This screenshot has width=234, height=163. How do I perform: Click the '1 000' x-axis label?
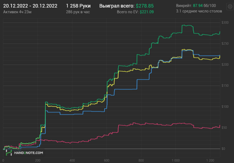176,161
